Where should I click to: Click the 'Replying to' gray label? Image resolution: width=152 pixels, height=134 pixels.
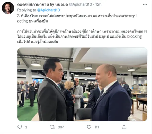[27, 10]
